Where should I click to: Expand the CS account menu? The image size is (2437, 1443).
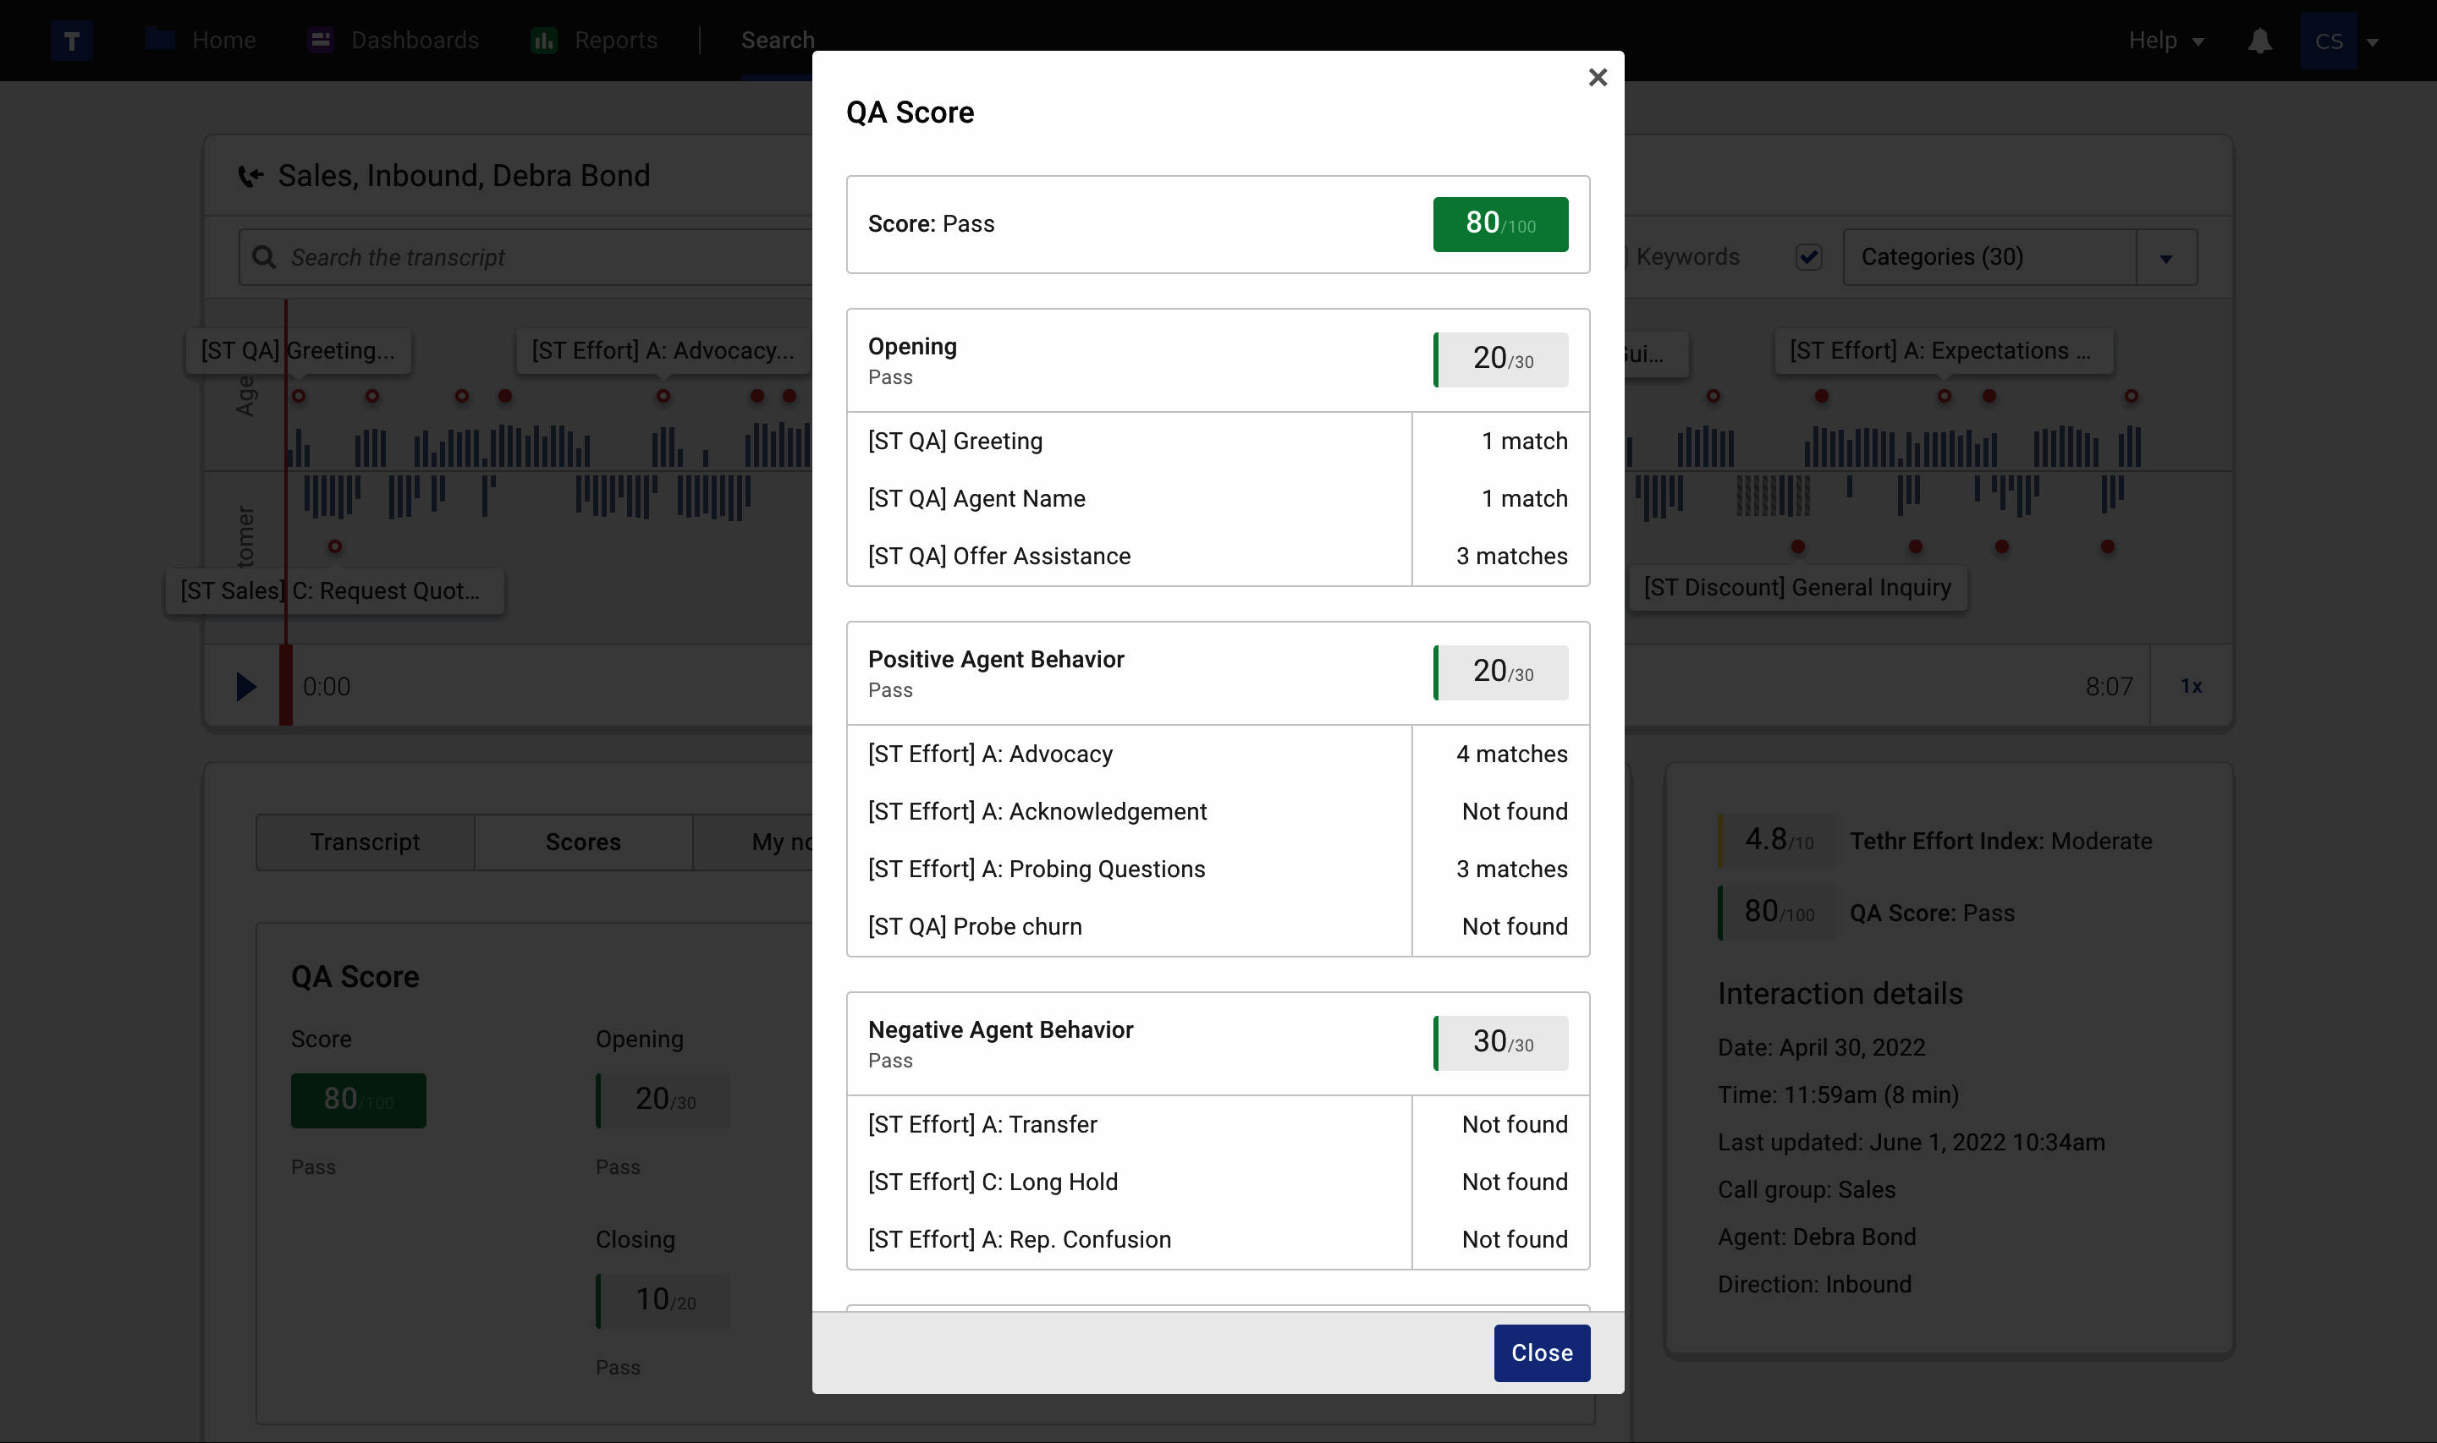tap(2346, 40)
